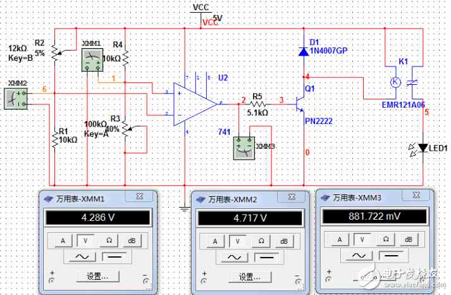Image resolution: width=451 pixels, height=295 pixels.
Task: Select the XMM2 multimeter instrument icon
Action: pos(16,99)
